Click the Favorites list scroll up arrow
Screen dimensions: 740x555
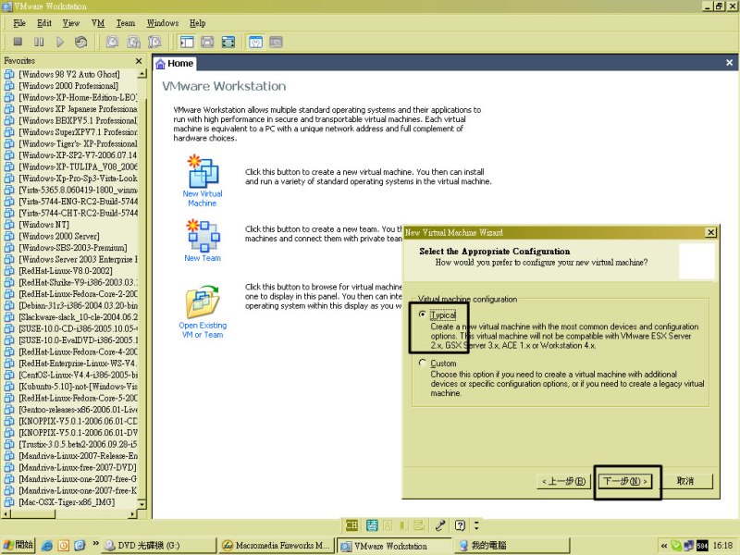[142, 74]
